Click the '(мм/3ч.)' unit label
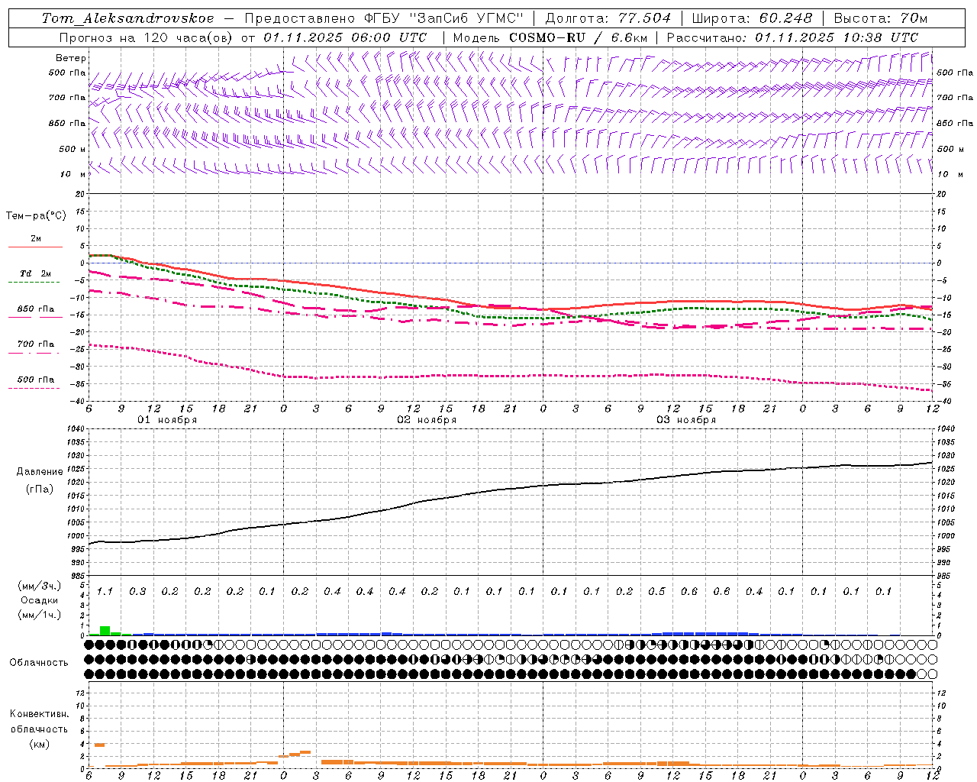The width and height of the screenshot is (977, 782). click(39, 586)
